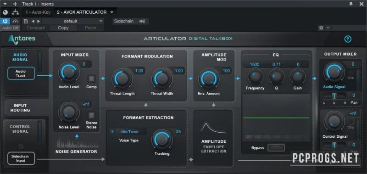Click the Auto: Off automation button
Viewport: 367px width, 174px height.
tap(10, 28)
